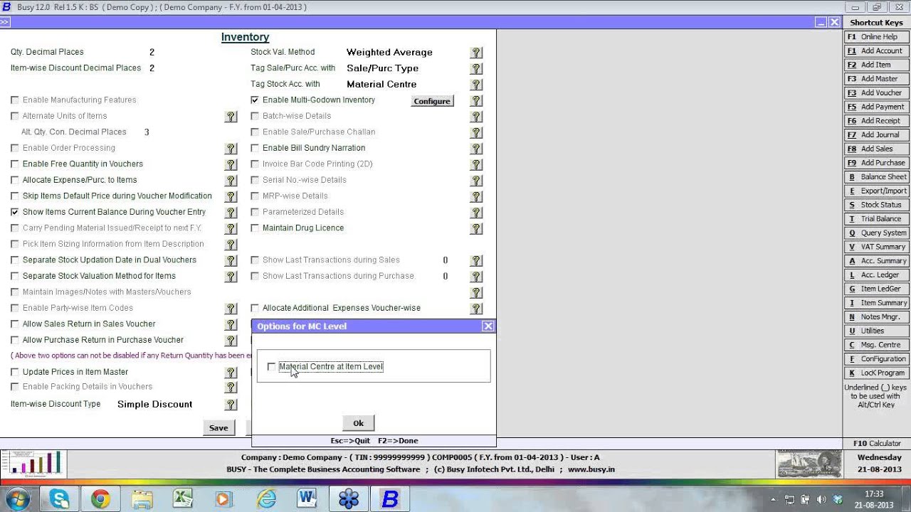The image size is (911, 512).
Task: Click Ok in Options for MC Level
Action: click(x=358, y=423)
